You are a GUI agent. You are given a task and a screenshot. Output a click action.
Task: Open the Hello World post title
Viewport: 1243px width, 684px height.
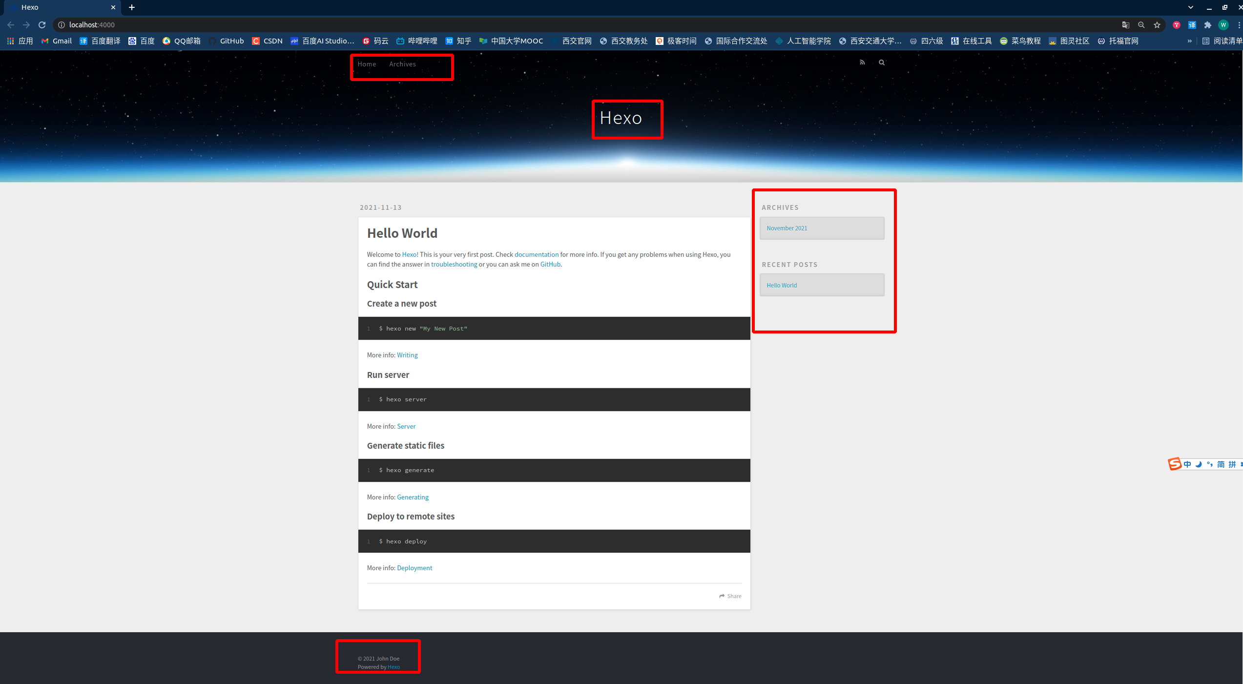pos(402,233)
